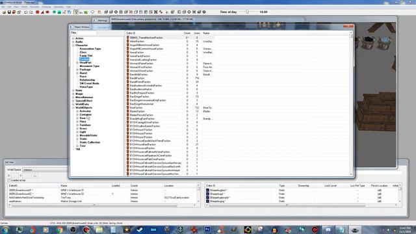
Task: Select Faction in Character tree
Action: [x=84, y=59]
